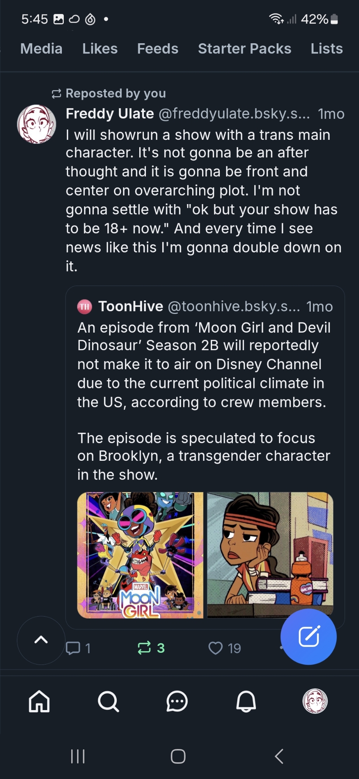
Task: Open profile avatar in bottom navigation
Action: [x=315, y=701]
